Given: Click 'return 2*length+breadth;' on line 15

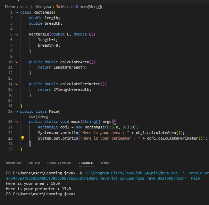Looking at the screenshot, I should click(65, 89).
